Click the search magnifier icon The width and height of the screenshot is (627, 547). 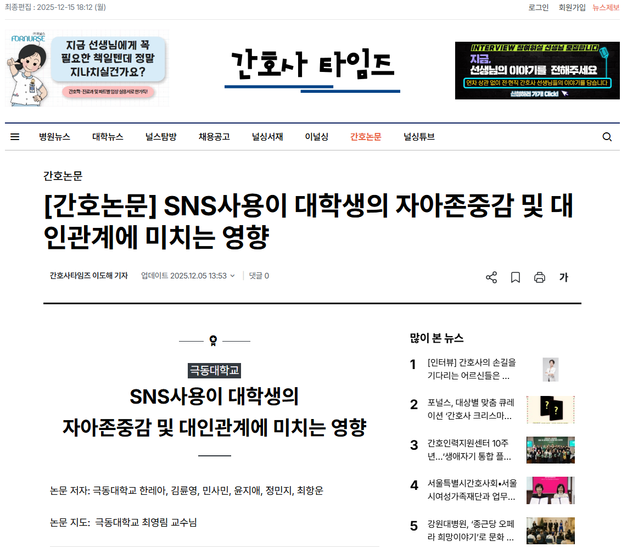click(x=607, y=137)
